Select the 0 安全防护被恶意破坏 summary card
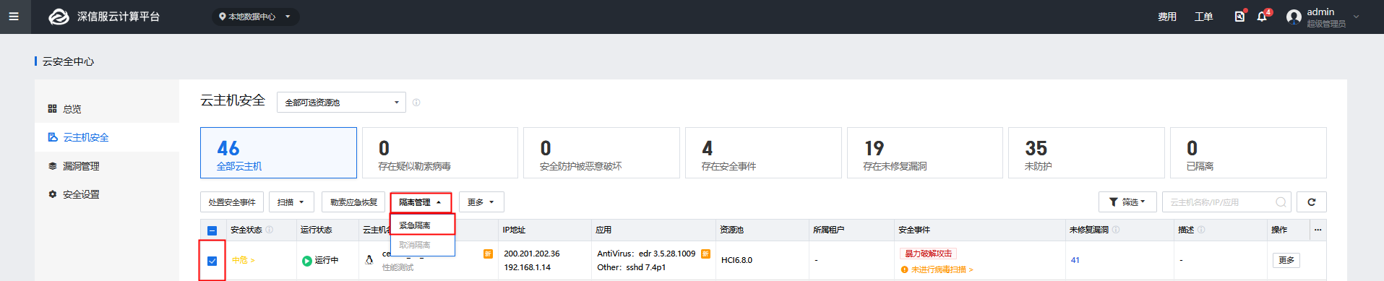Screen dimensions: 1384x281 (601, 153)
